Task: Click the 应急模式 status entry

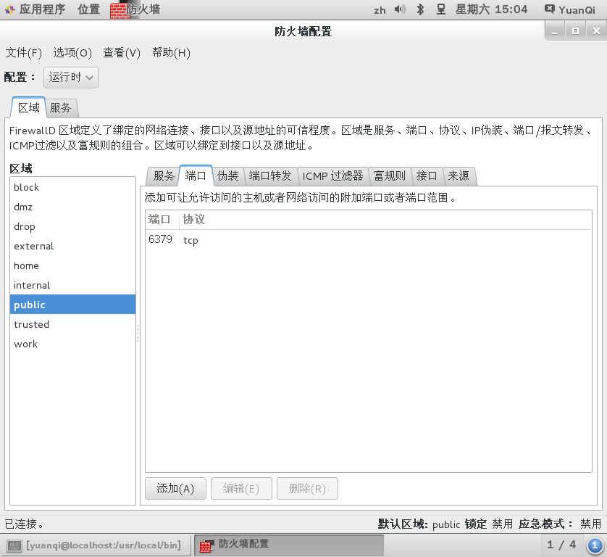Action: [x=560, y=524]
